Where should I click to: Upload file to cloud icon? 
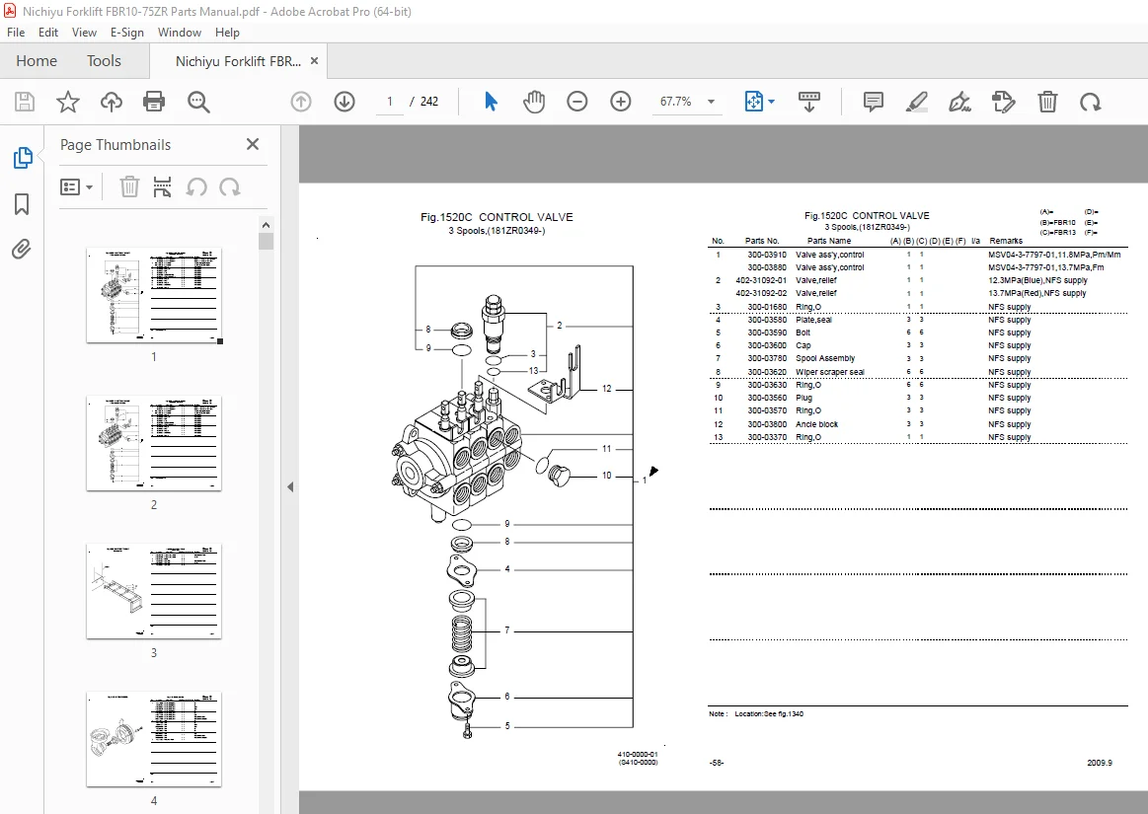tap(112, 102)
